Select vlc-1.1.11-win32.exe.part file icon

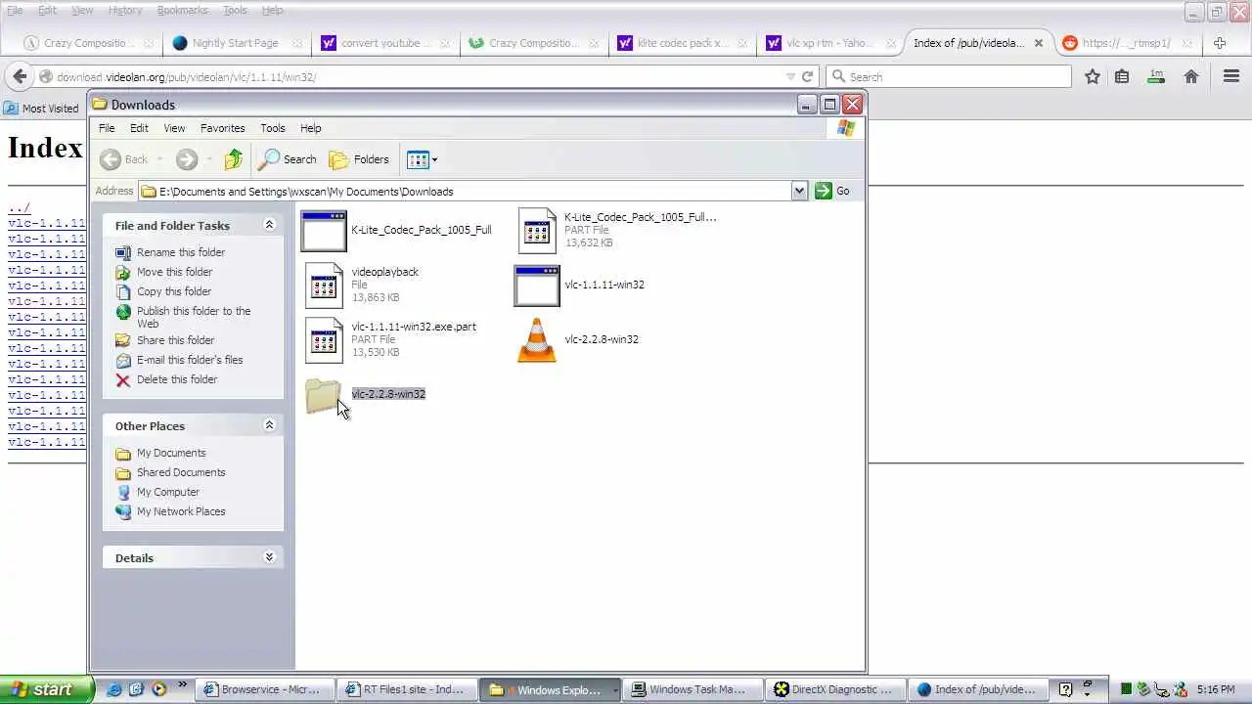point(324,340)
